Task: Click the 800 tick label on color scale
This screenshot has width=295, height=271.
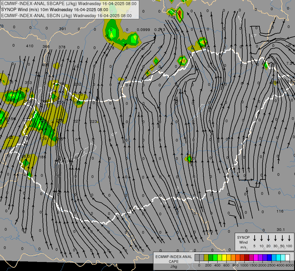Action: 235,265
